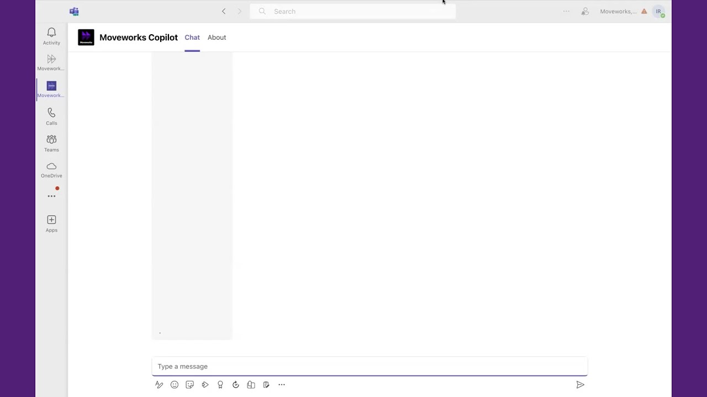Open Calls in the sidebar
This screenshot has width=707, height=397.
pos(51,116)
